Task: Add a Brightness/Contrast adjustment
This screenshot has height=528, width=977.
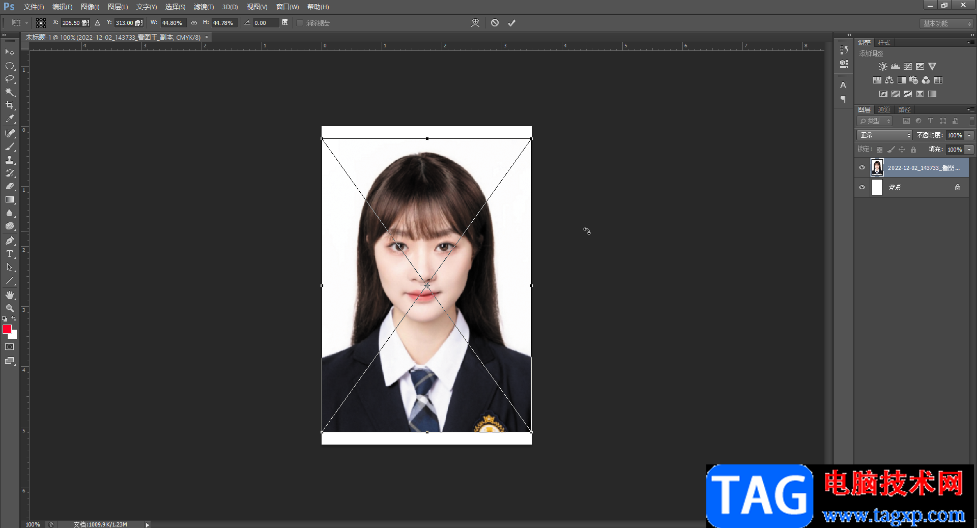Action: [883, 67]
